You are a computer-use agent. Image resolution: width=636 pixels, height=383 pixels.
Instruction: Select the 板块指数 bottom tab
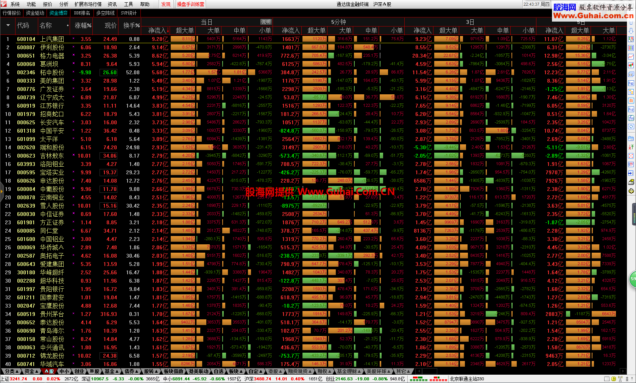coord(174,371)
